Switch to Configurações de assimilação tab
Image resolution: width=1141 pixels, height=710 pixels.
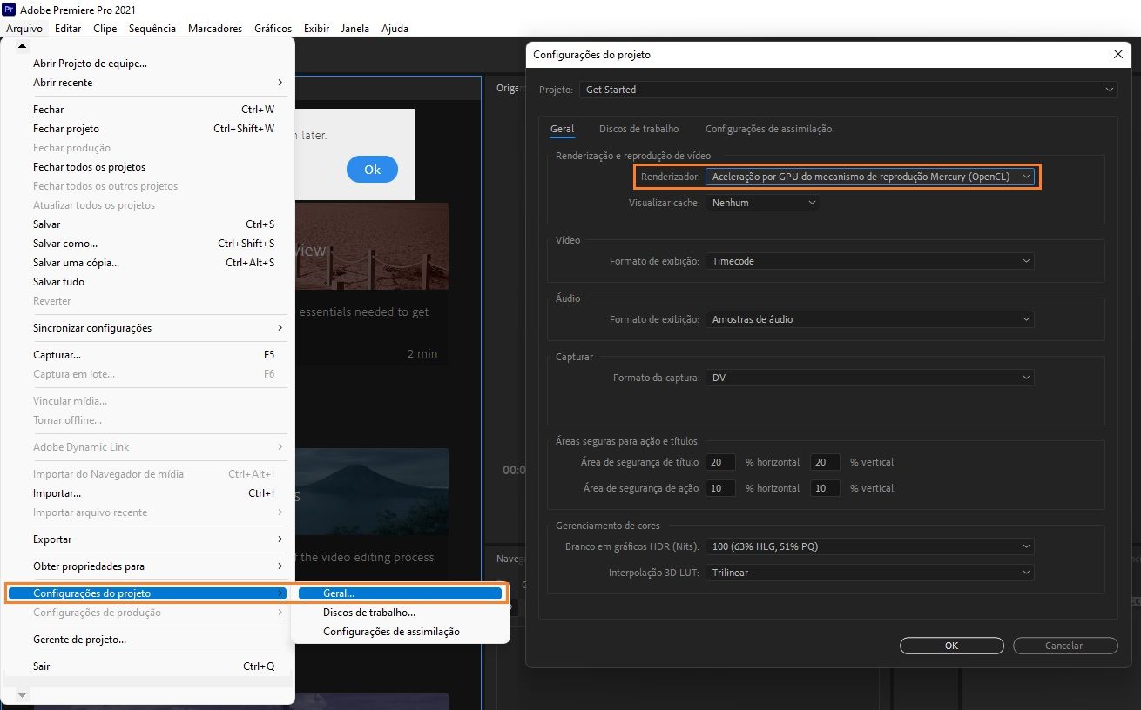(x=768, y=129)
